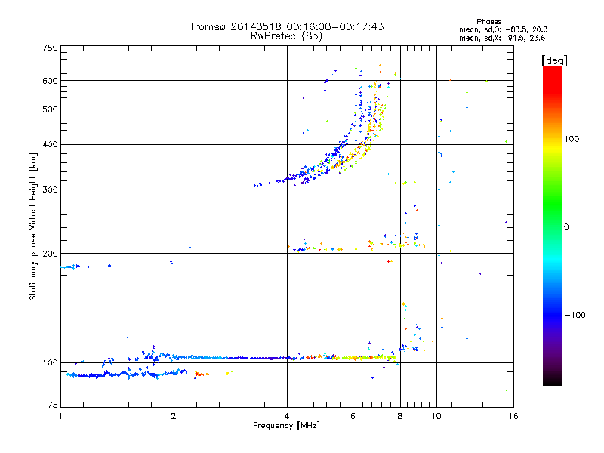This screenshot has width=604, height=453.
Task: Click x-axis tick label "2"
Action: [174, 416]
